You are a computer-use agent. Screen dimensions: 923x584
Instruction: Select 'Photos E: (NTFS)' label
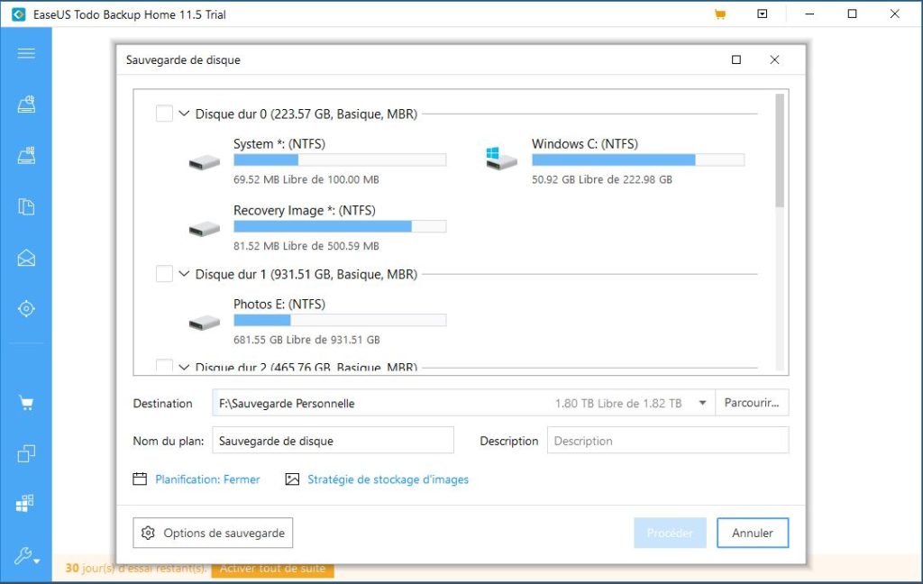(x=279, y=304)
